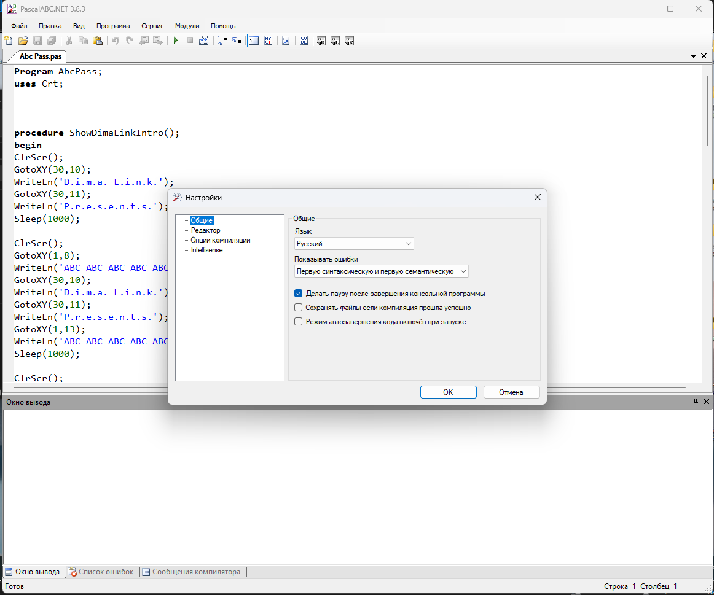Click the Redo arrow icon

pos(130,41)
